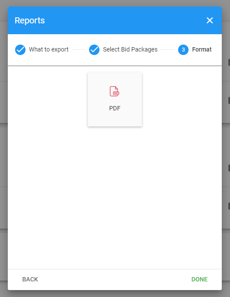Click the connector line before the Format step
Screen dimensions: 230x297
tap(168, 50)
